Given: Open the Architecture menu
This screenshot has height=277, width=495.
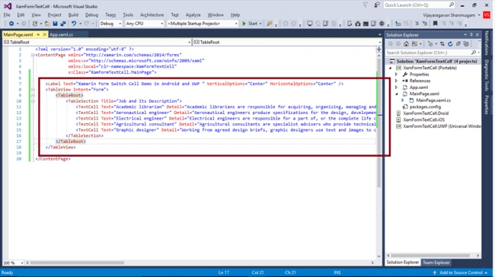Looking at the screenshot, I should (x=152, y=14).
